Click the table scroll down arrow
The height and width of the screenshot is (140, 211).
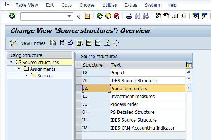[x=189, y=79]
